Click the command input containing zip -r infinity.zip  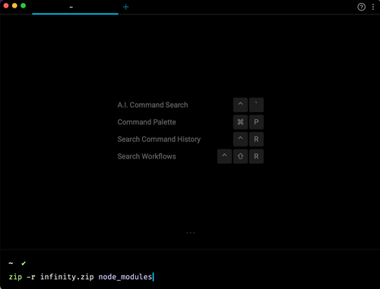(x=190, y=277)
